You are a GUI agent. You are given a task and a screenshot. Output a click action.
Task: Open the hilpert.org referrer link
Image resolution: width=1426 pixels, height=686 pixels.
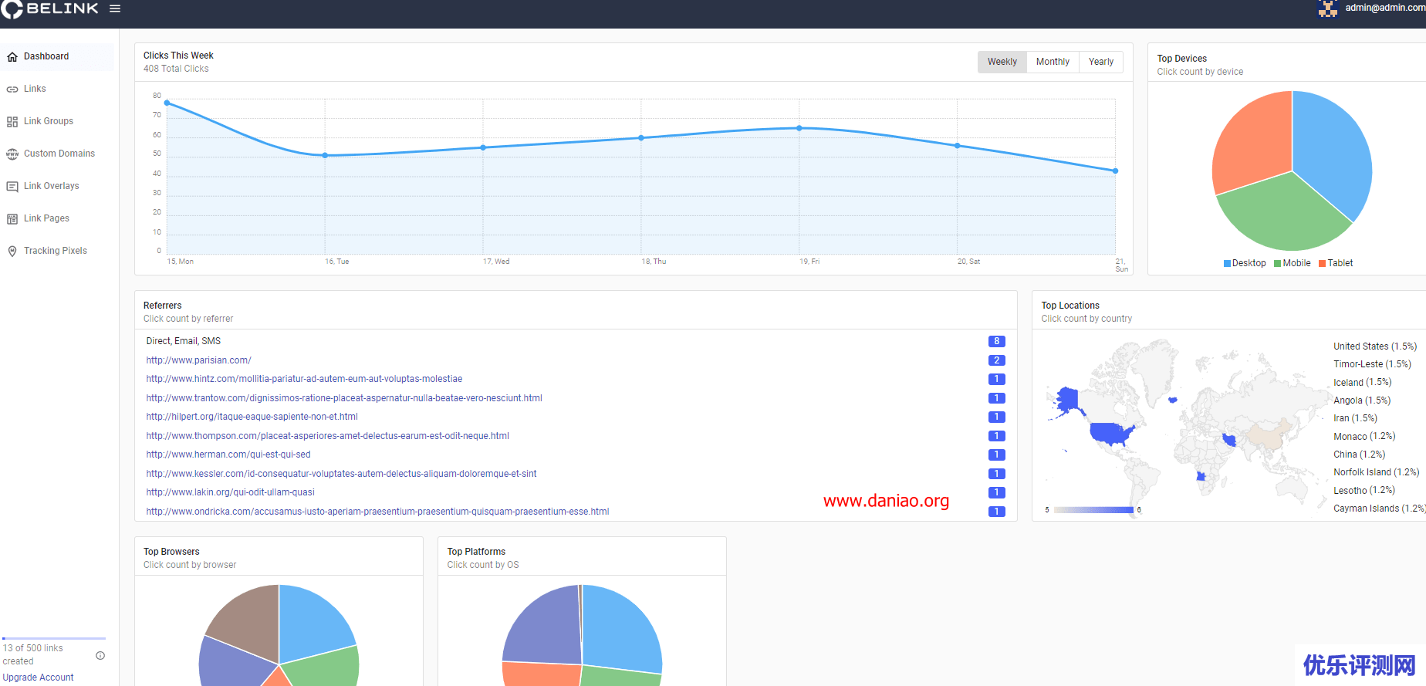pos(252,417)
